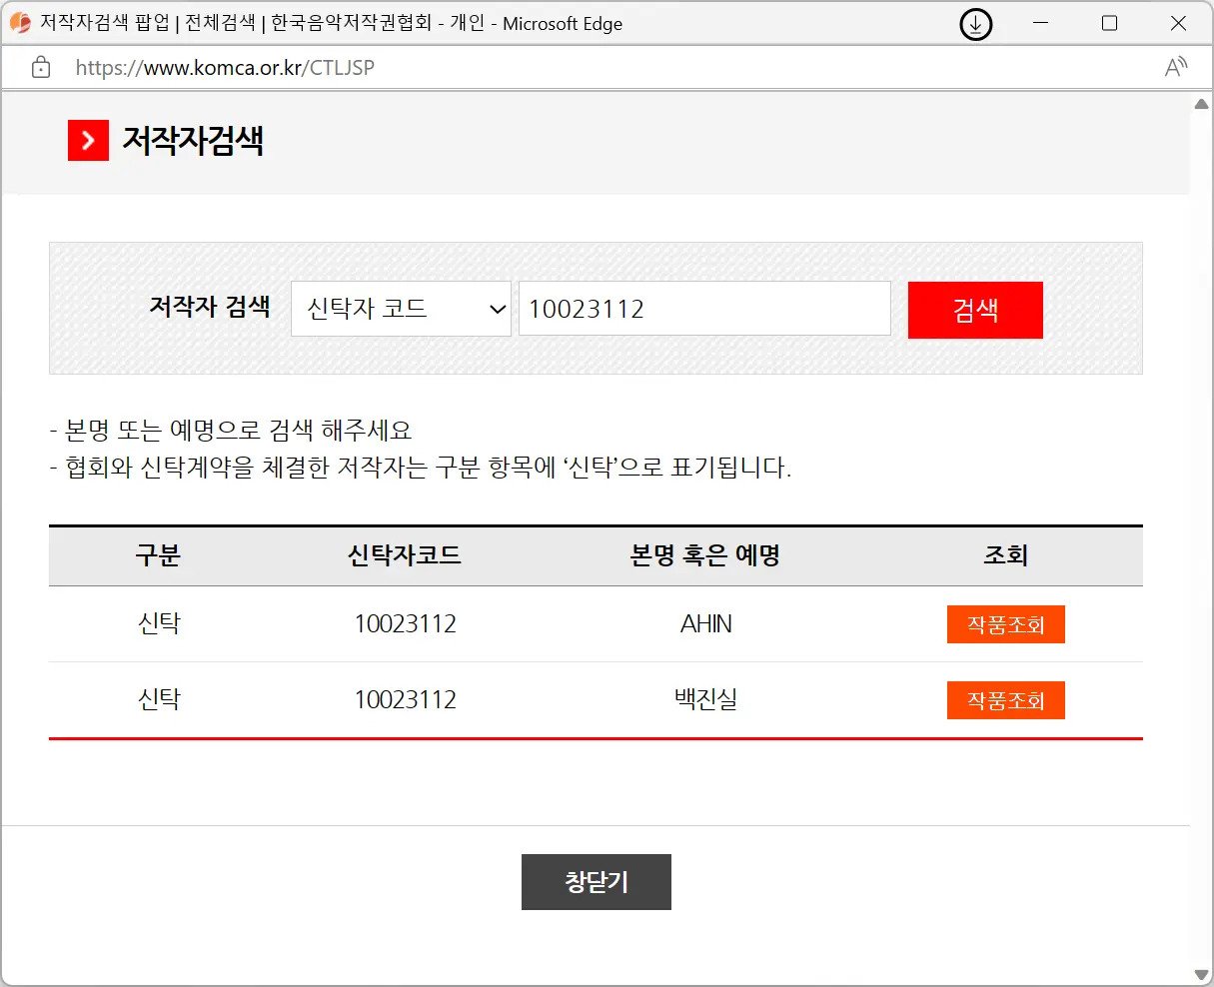Click code 10023112 in the AHIN row

click(x=406, y=624)
